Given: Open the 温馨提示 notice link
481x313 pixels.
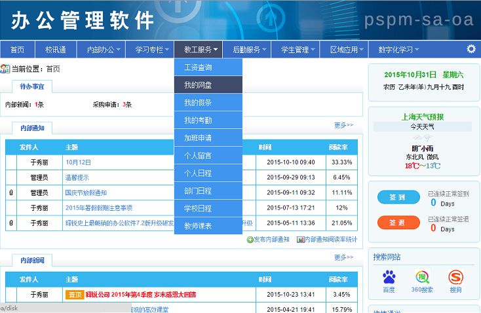Looking at the screenshot, I should 77,177.
